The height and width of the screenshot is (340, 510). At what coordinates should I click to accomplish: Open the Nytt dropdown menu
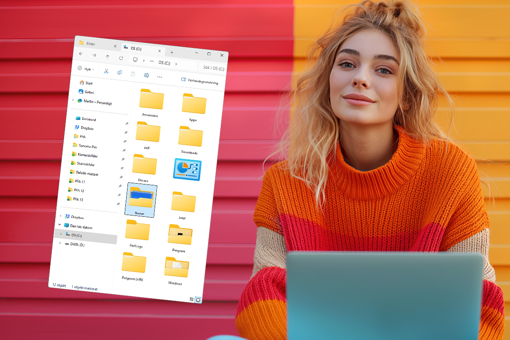pos(86,69)
